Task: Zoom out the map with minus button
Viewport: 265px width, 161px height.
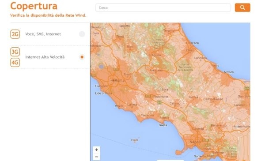Action: pyautogui.click(x=96, y=157)
